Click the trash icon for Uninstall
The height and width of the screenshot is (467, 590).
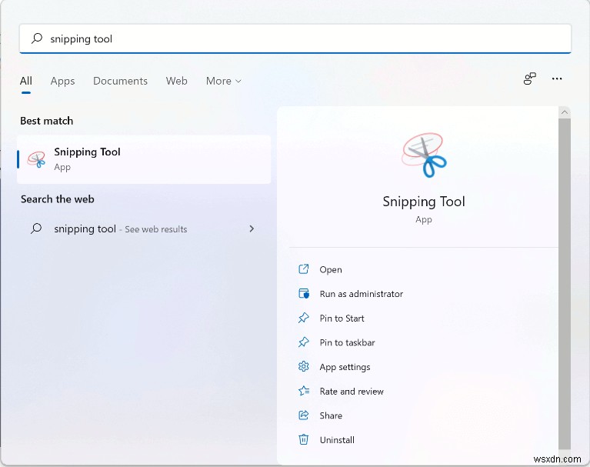(304, 439)
